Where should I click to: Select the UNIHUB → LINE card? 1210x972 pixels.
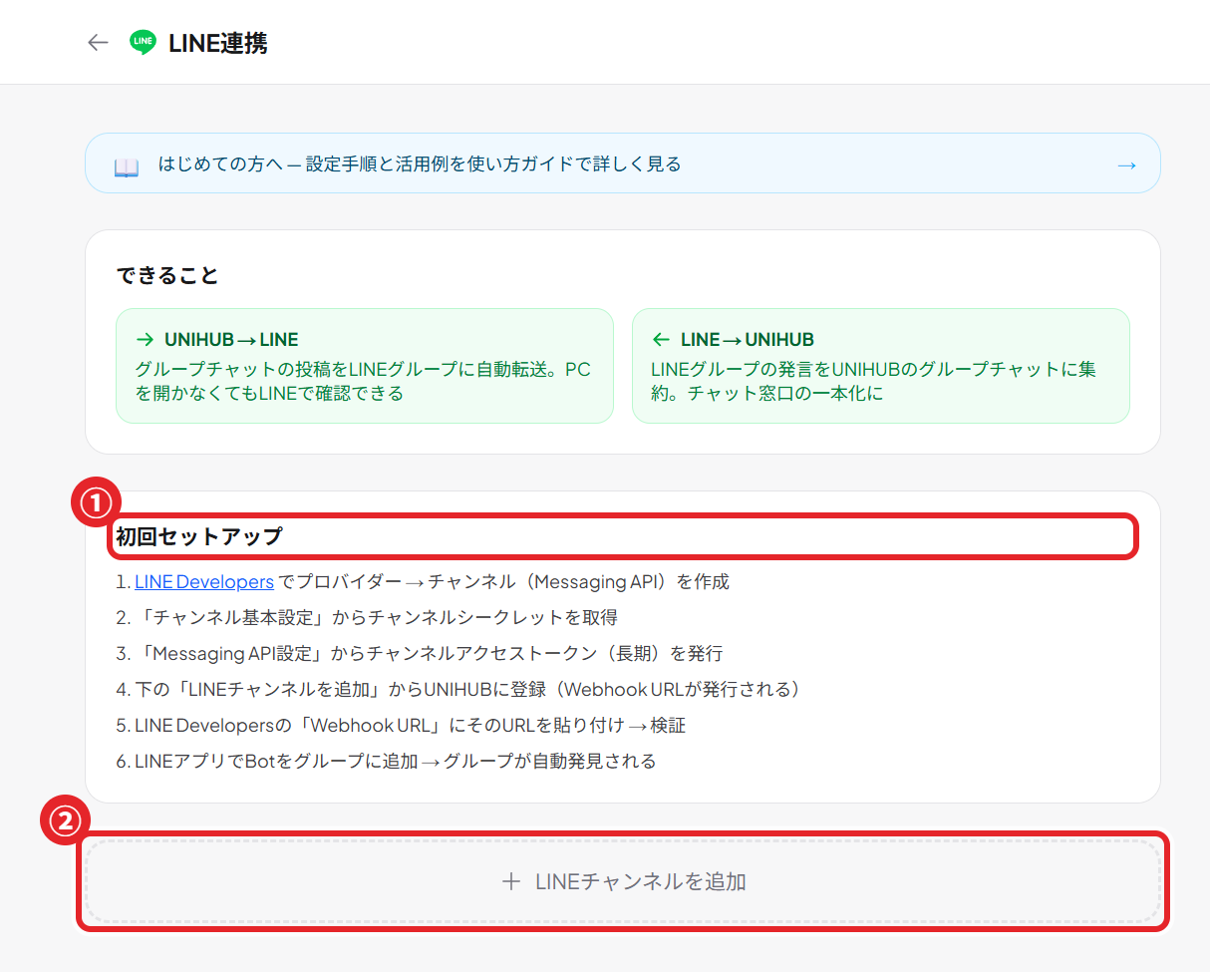(x=365, y=366)
